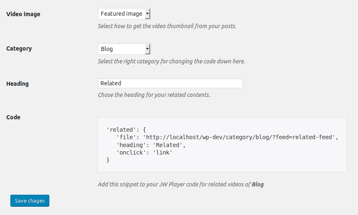Click the 'onclick': 'link' code line
The image size is (358, 215).
tap(144, 152)
